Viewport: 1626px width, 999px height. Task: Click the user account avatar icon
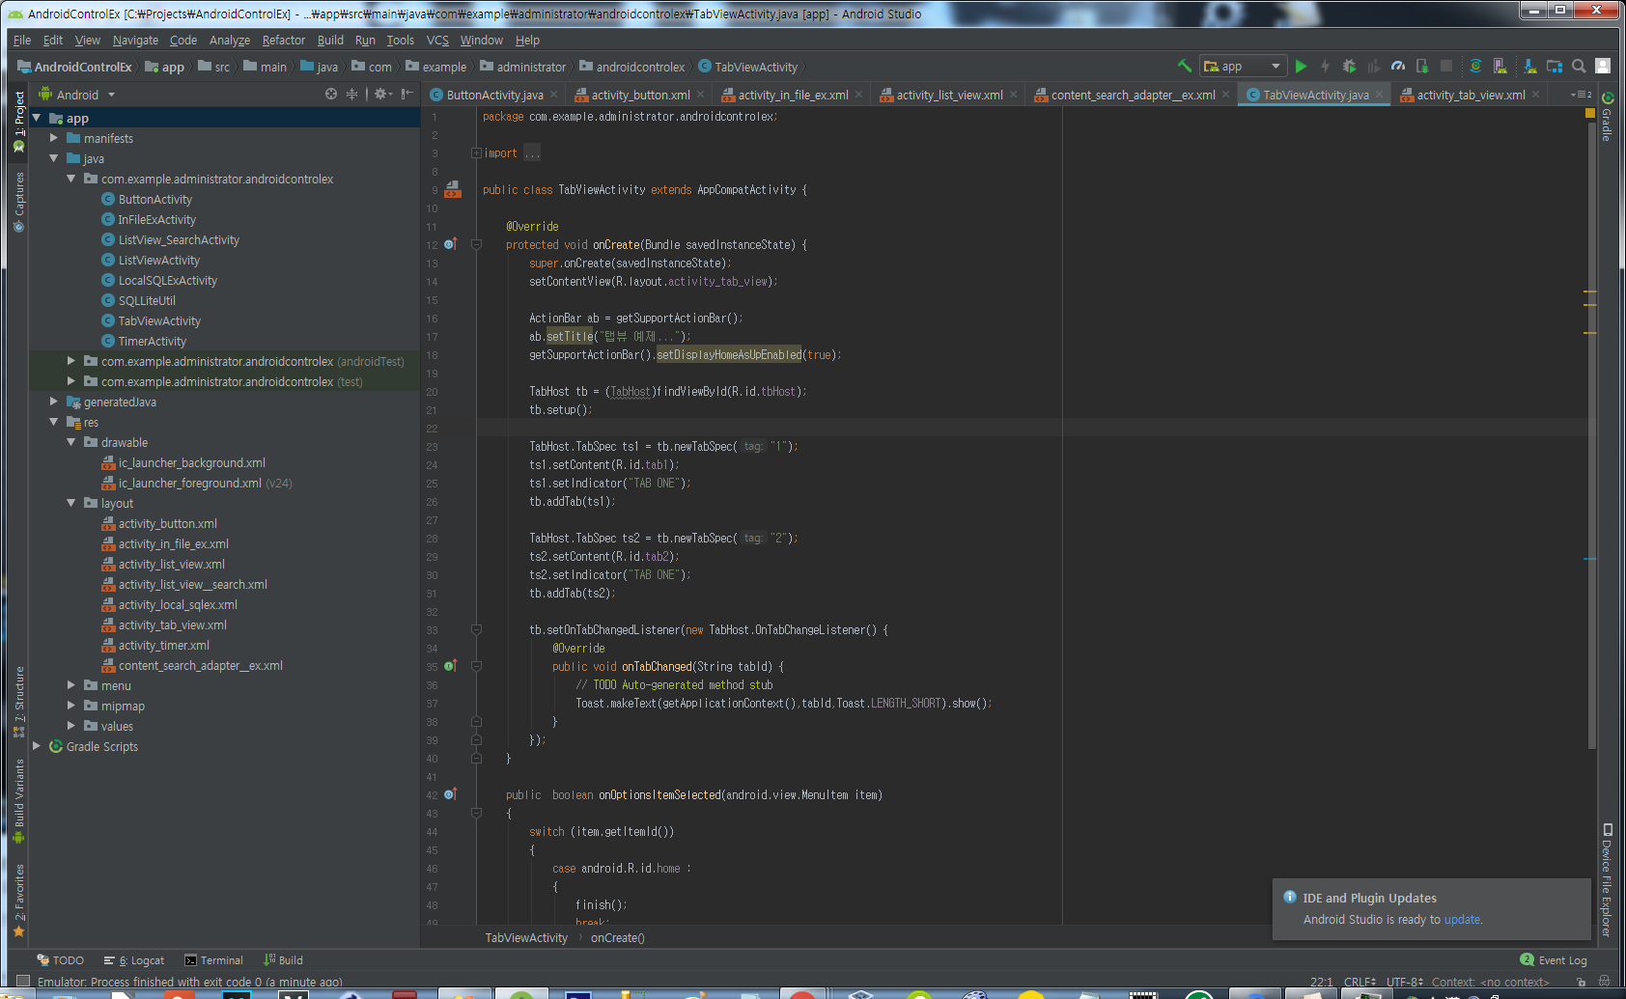click(x=1603, y=66)
